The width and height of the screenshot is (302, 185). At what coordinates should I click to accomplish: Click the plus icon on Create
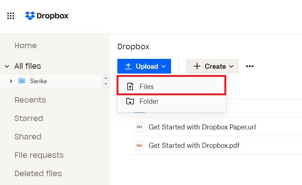pyautogui.click(x=197, y=66)
